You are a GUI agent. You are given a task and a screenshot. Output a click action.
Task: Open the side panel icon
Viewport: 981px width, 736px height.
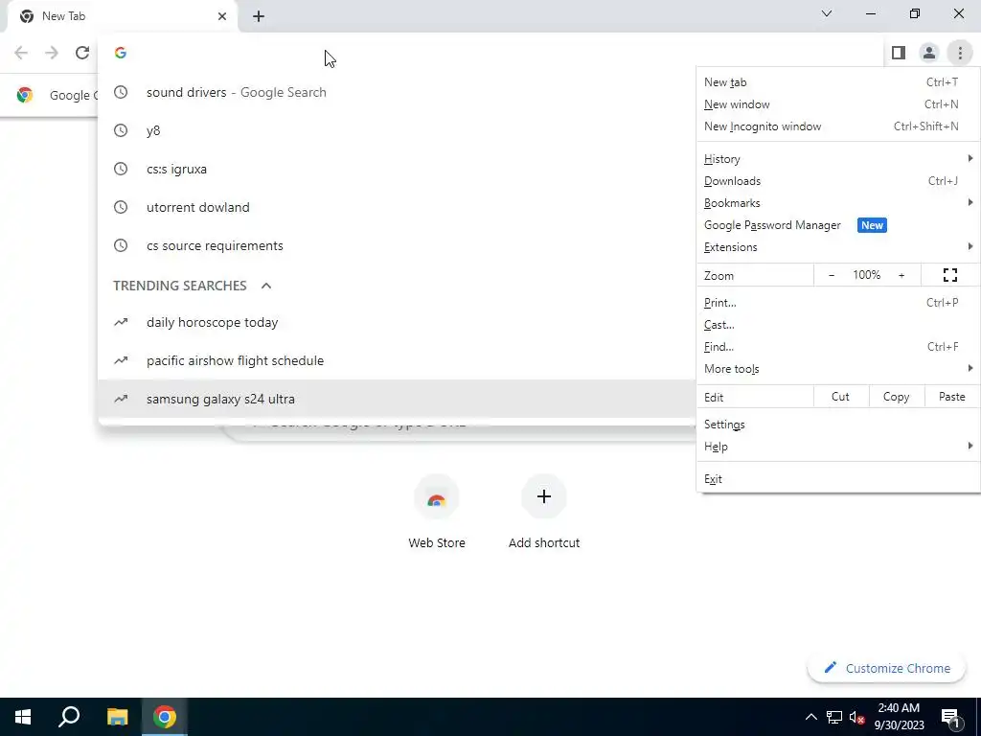(899, 53)
